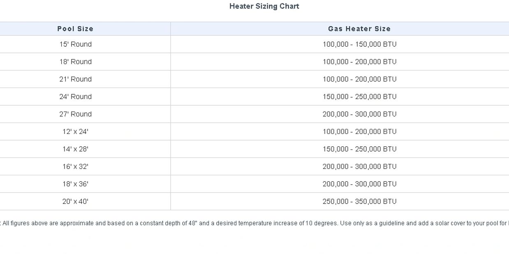
Task: Select the 18' x 36' pool size cell
Action: click(75, 184)
